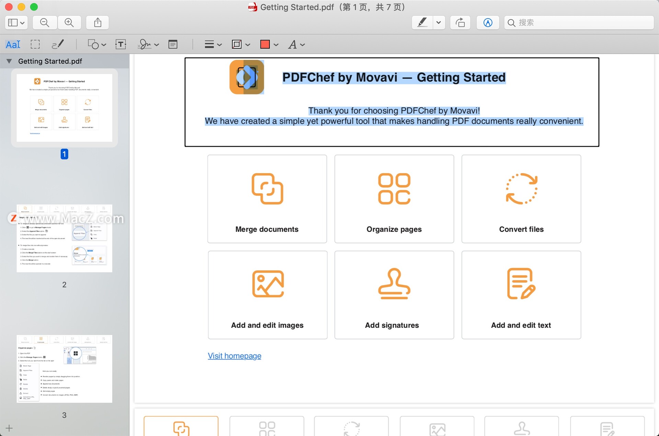Click the PDF file icon in title bar
The height and width of the screenshot is (436, 659).
pyautogui.click(x=253, y=7)
